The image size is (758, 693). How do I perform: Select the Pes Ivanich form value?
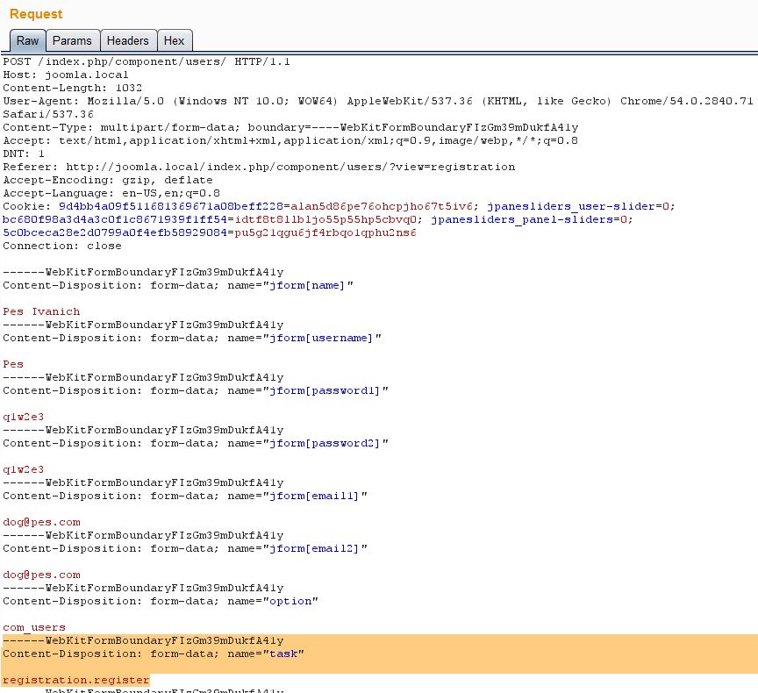(40, 311)
